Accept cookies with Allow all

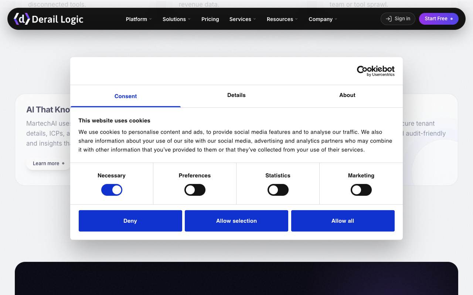click(343, 221)
